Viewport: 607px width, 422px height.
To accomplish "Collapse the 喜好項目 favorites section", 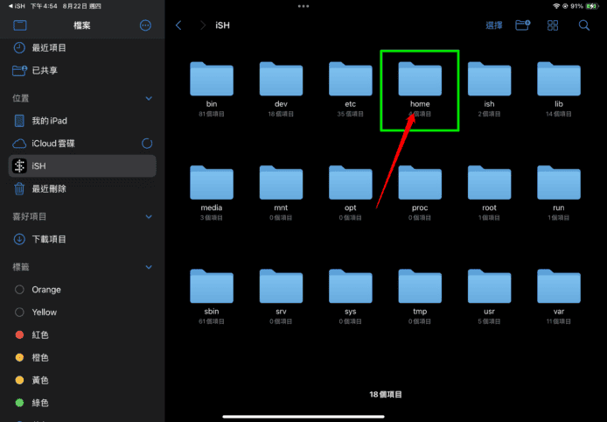I will tap(148, 216).
